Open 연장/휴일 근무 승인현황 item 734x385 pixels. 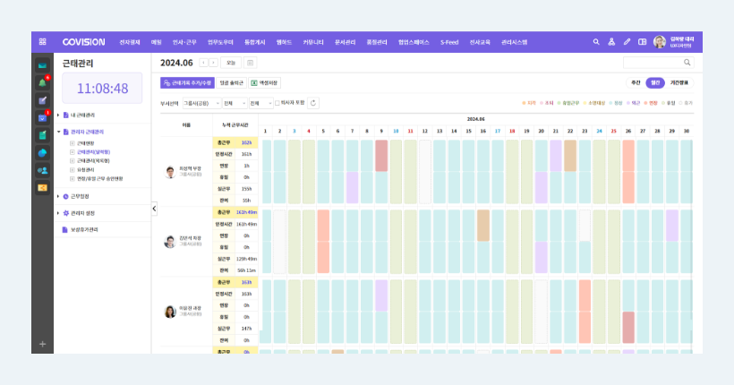99,179
